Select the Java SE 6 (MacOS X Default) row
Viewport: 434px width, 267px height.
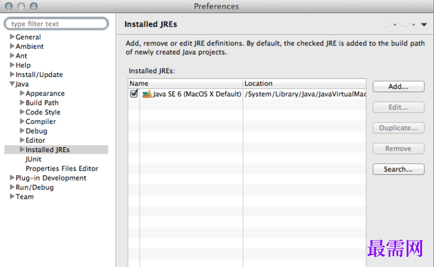click(247, 94)
